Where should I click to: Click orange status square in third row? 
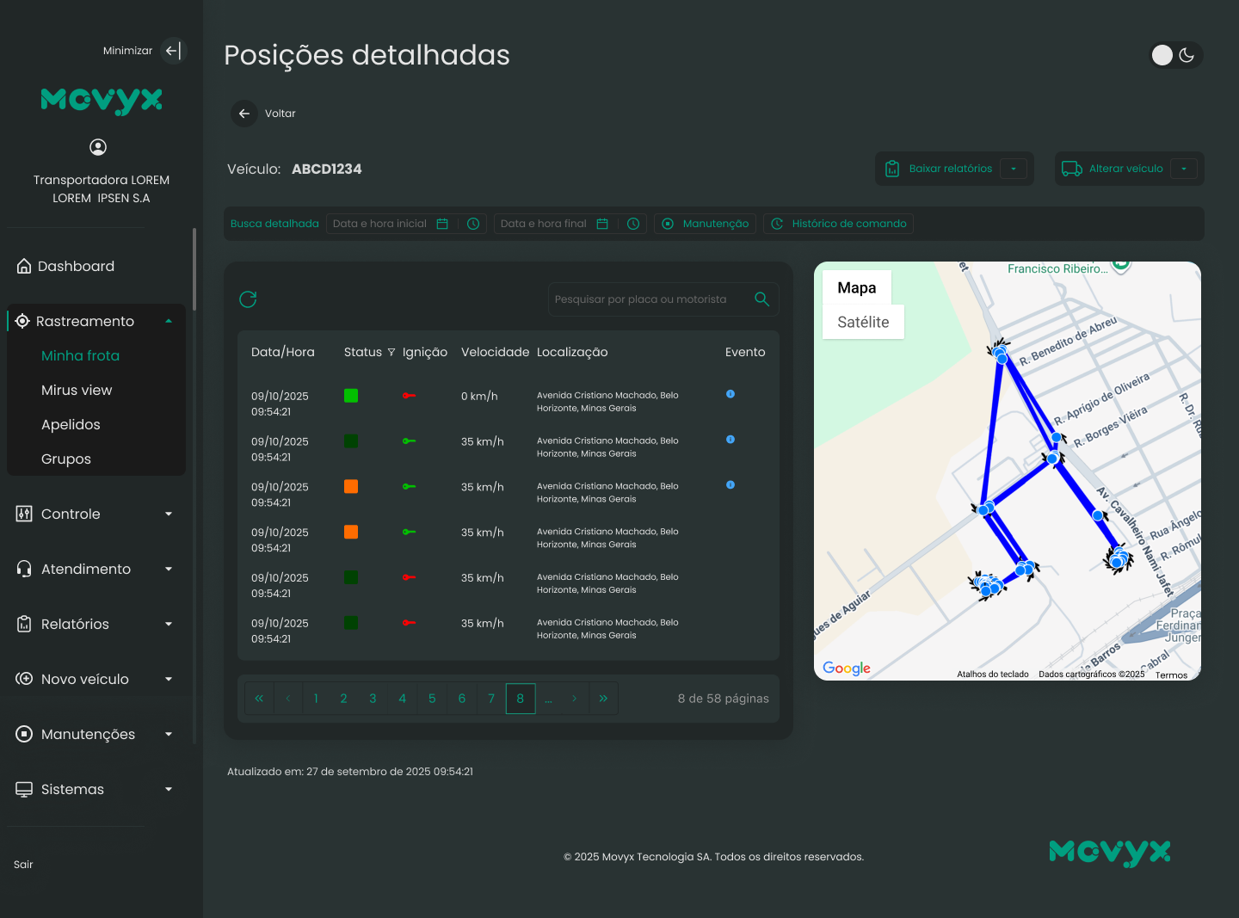tap(351, 486)
